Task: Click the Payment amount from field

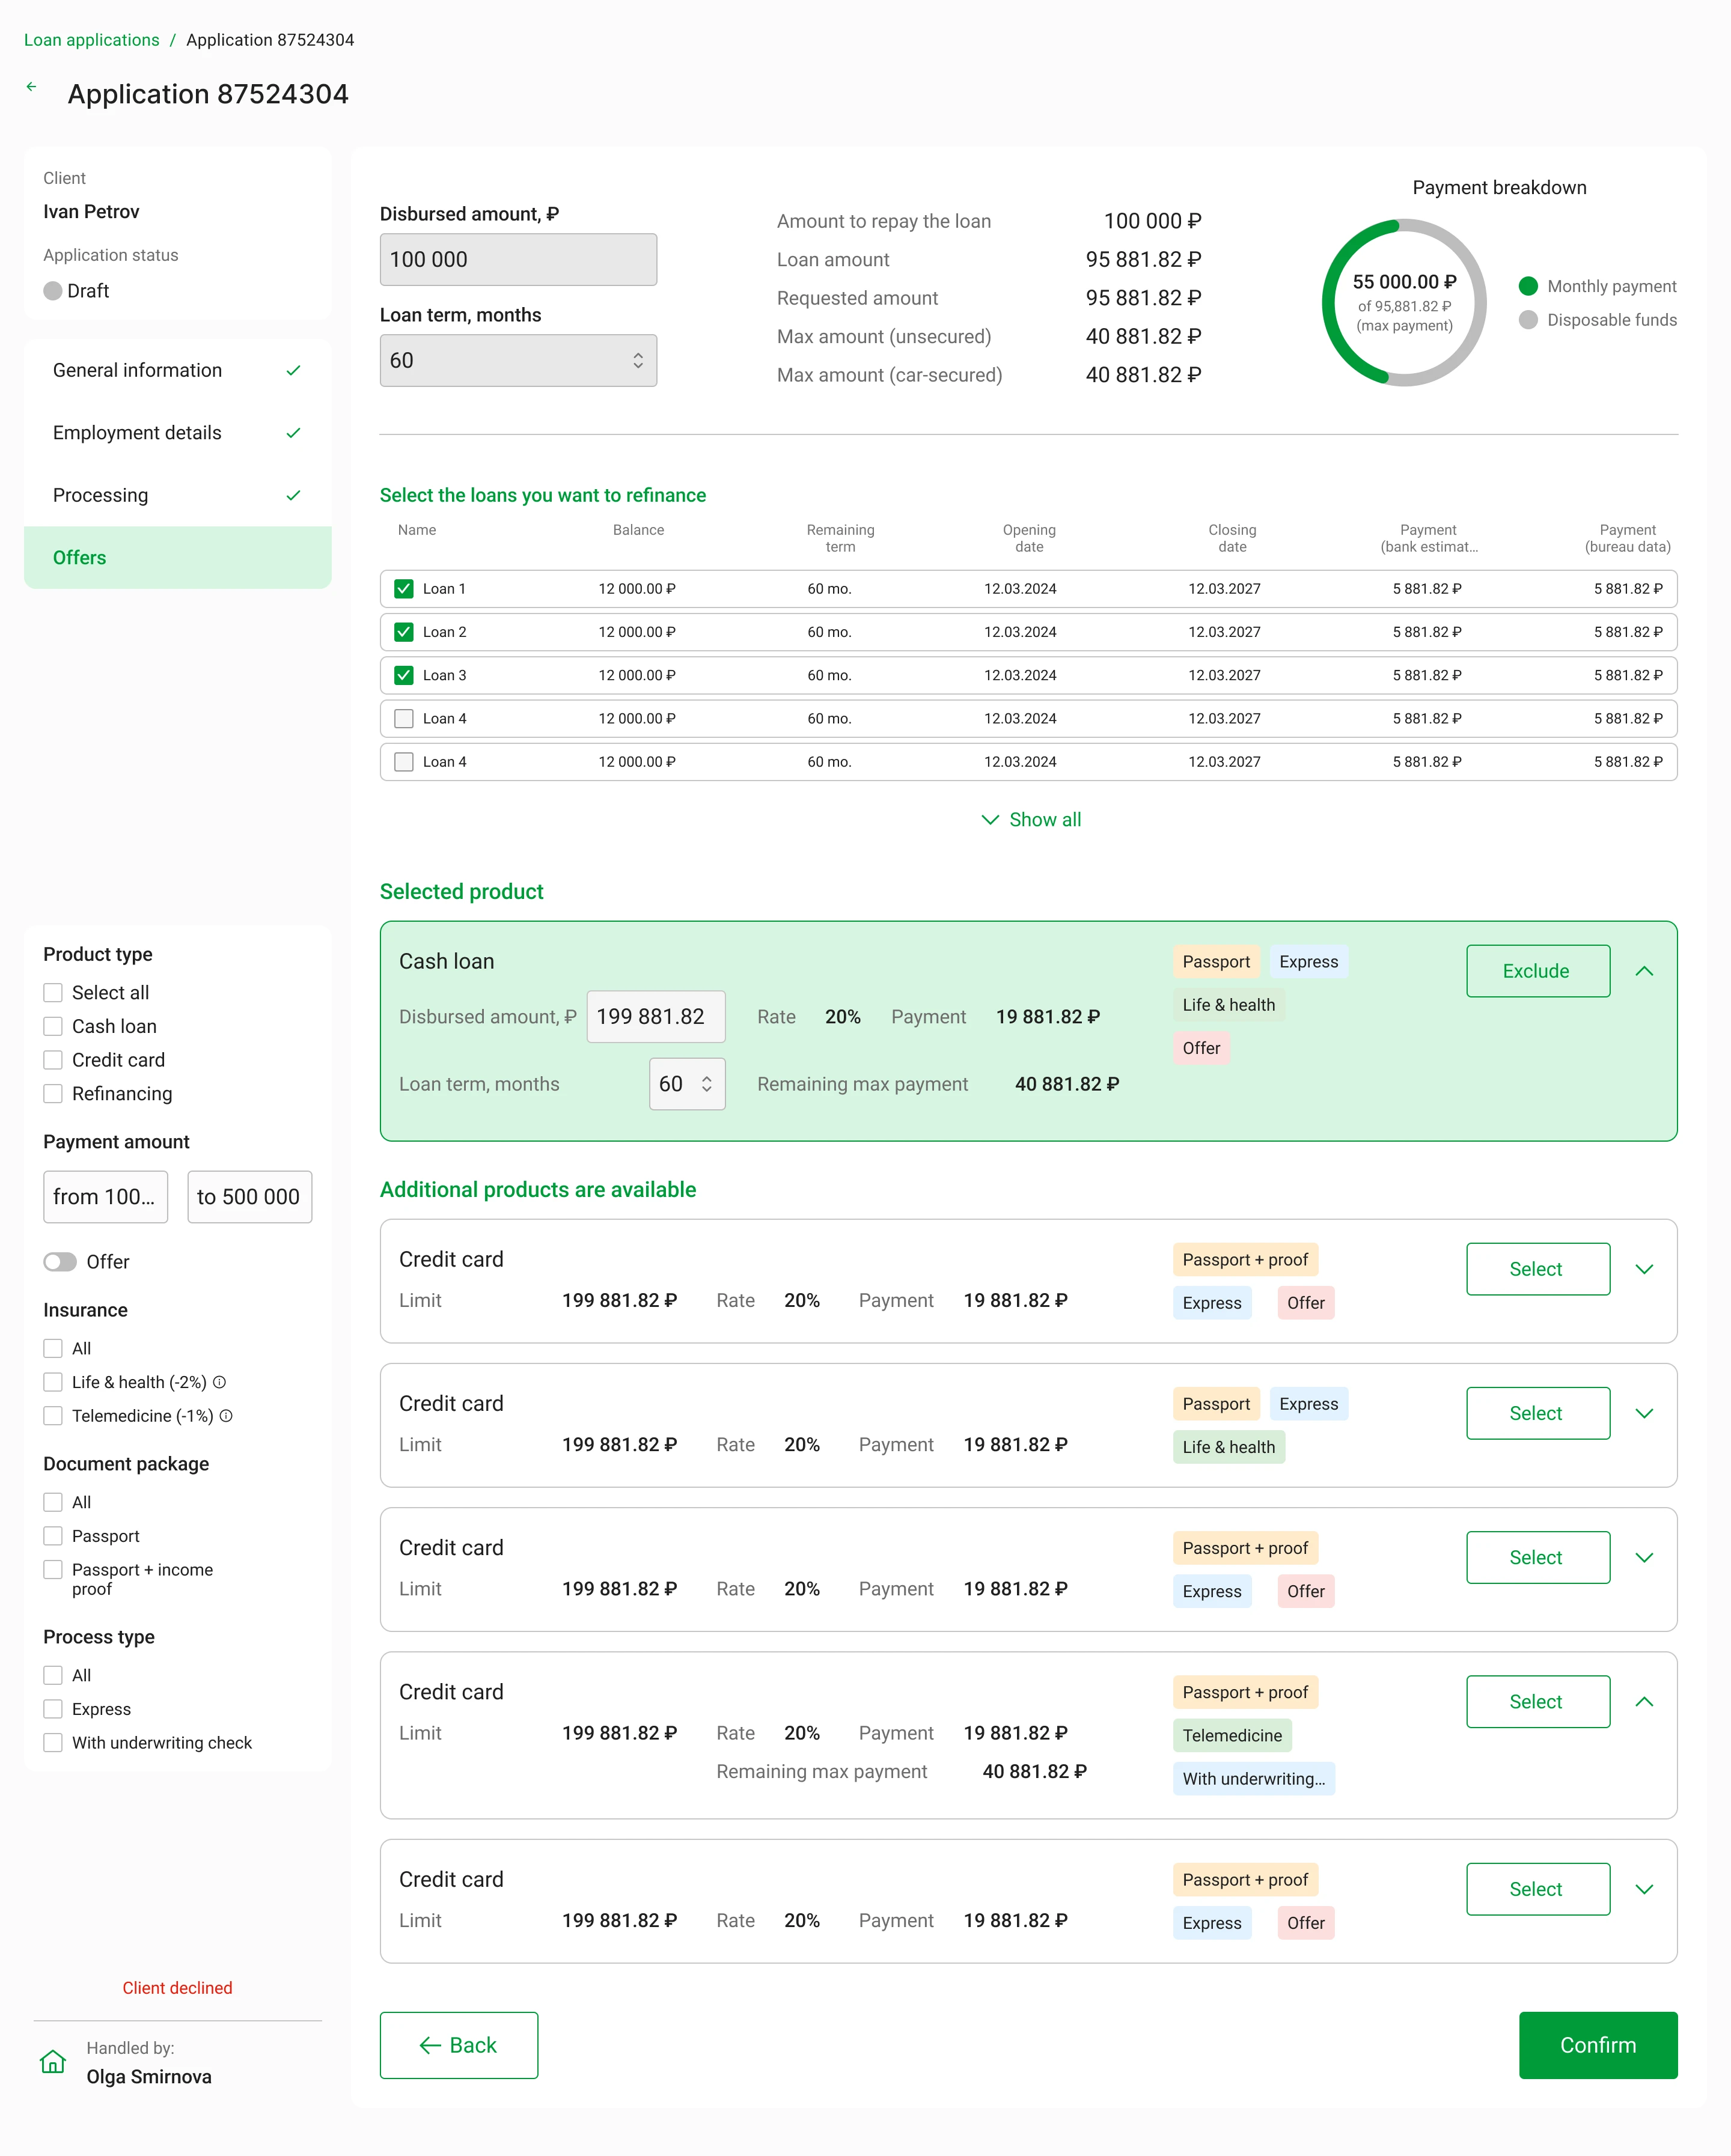Action: pyautogui.click(x=105, y=1197)
